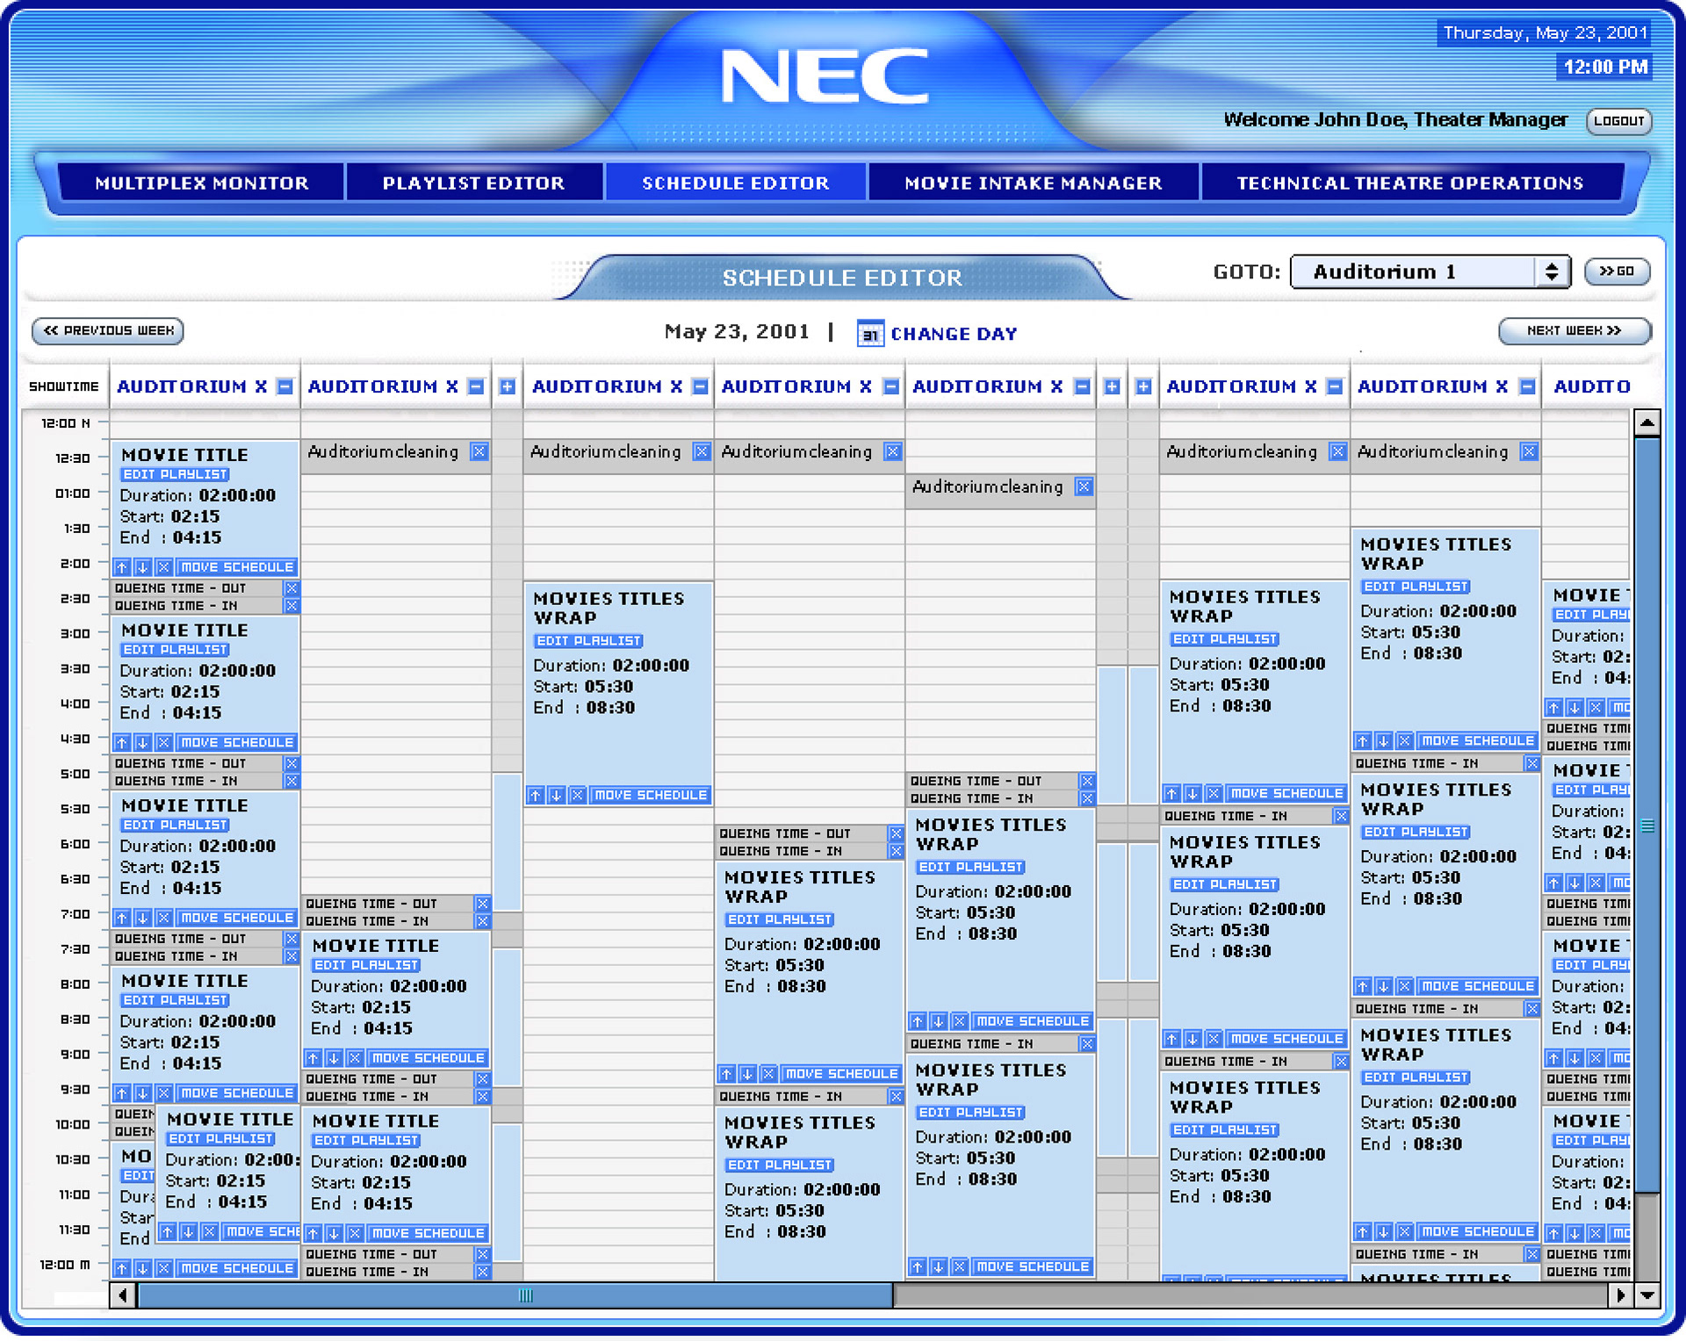Remove Auditoriumcleaning in the third auditorium column
Image resolution: width=1686 pixels, height=1341 pixels.
coord(702,451)
